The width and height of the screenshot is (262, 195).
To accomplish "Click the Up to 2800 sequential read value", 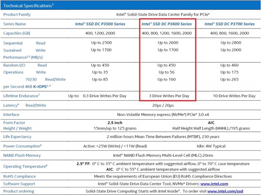I will click(x=231, y=43).
